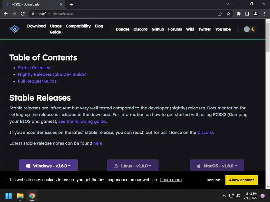The width and height of the screenshot is (270, 202).
Task: Open File Explorer from the taskbar
Action: click(20, 196)
